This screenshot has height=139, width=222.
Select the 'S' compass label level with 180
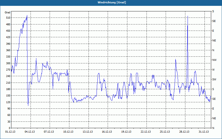[x=213, y=89]
